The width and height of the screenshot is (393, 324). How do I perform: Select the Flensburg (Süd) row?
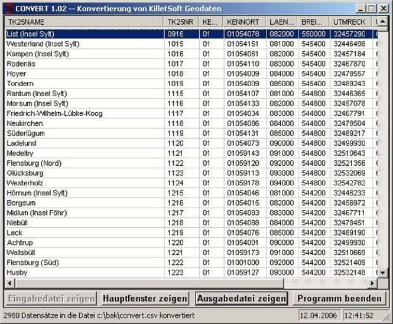pos(191,263)
